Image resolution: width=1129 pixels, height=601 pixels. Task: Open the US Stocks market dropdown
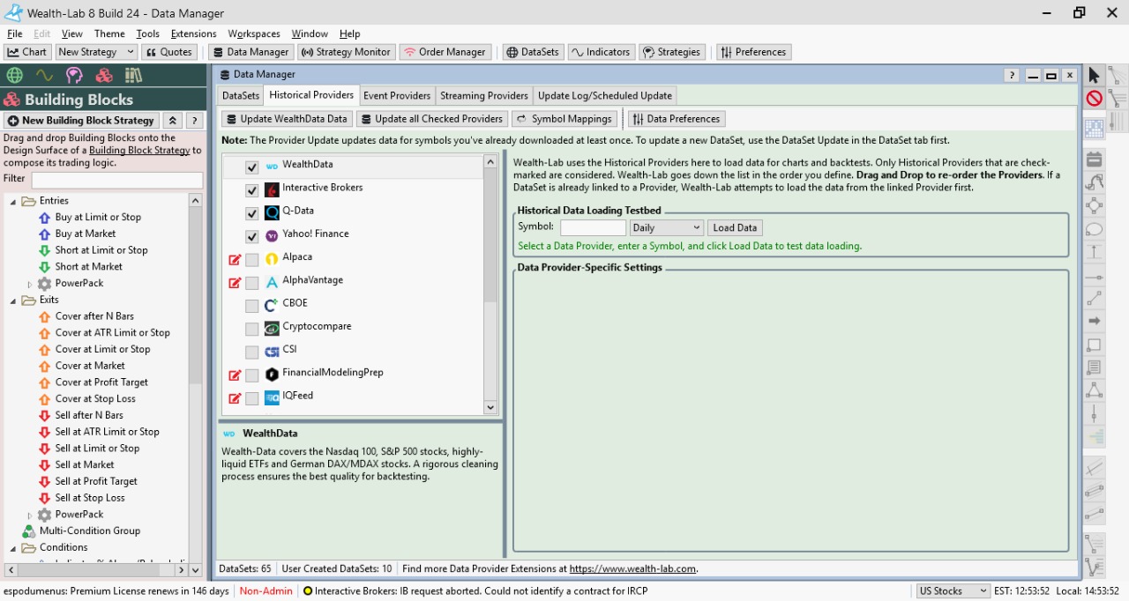click(952, 591)
